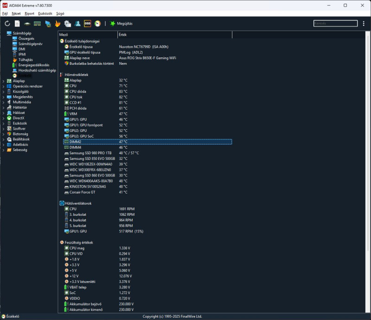
Task: Click the sensor gauge toolbar icon
Action: click(97, 24)
